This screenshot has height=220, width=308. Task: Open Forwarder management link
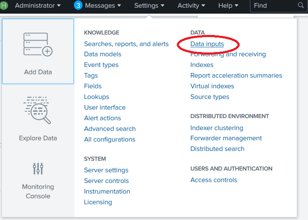[226, 138]
